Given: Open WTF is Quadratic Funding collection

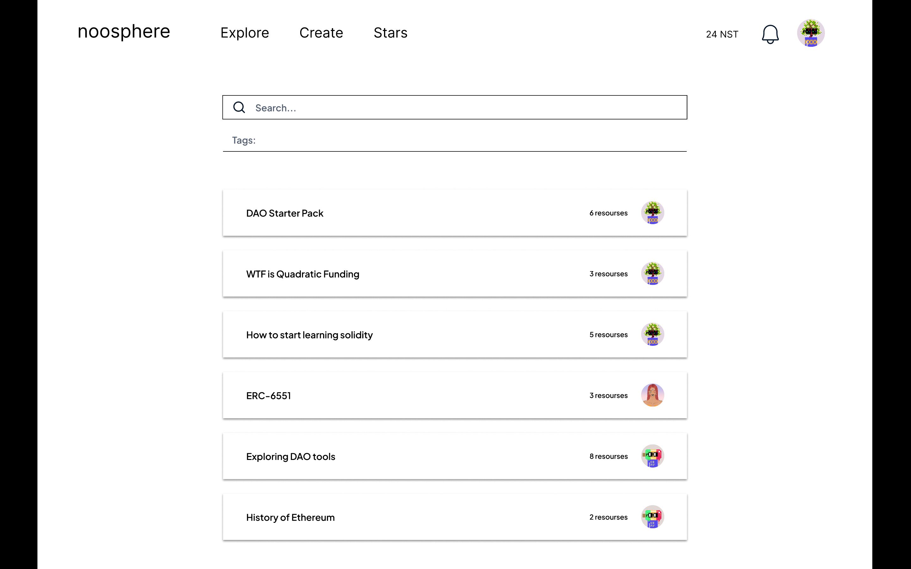Looking at the screenshot, I should pyautogui.click(x=455, y=273).
